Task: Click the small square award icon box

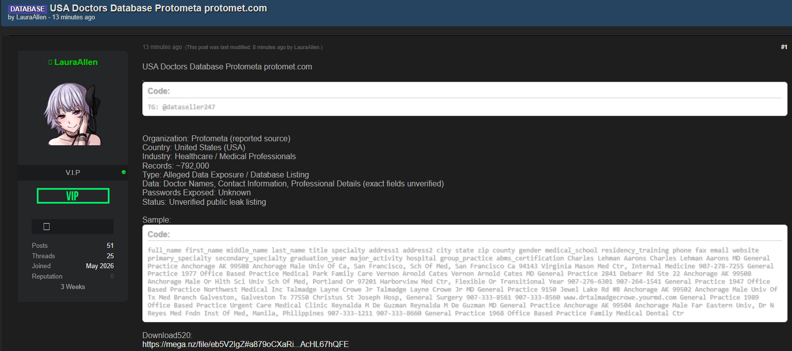Action: click(x=47, y=227)
